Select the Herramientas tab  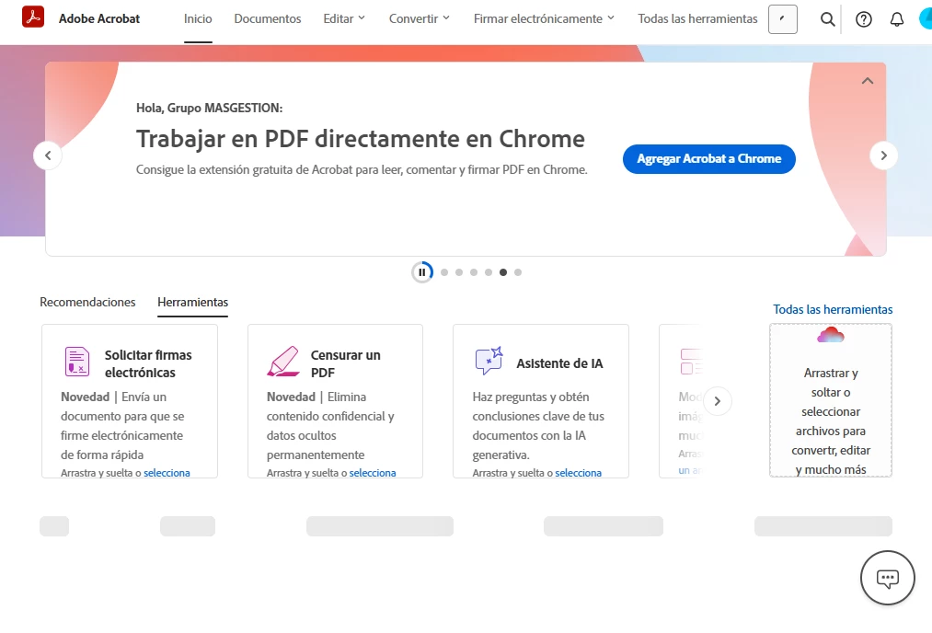[192, 302]
